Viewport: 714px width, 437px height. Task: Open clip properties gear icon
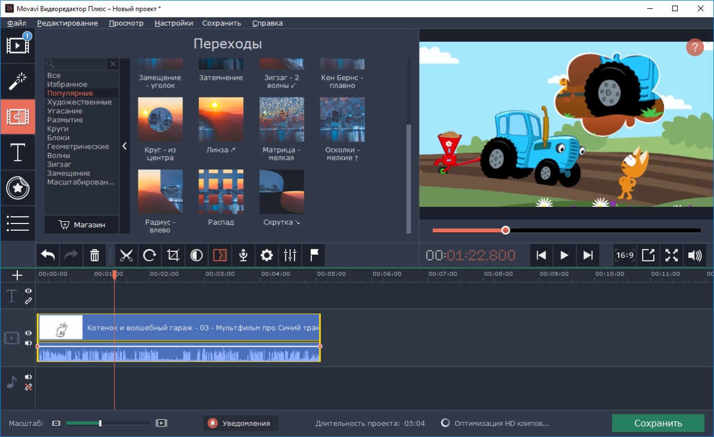tap(267, 256)
